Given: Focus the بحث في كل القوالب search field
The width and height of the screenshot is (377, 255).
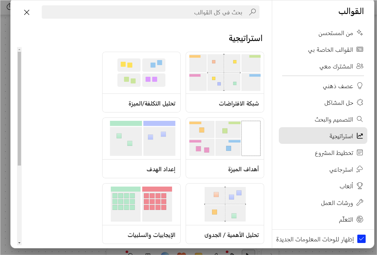Looking at the screenshot, I should (151, 12).
